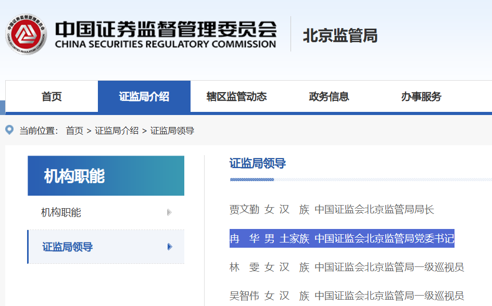Click the arrow next to 机构职能 sidebar item
492x306 pixels.
point(169,212)
